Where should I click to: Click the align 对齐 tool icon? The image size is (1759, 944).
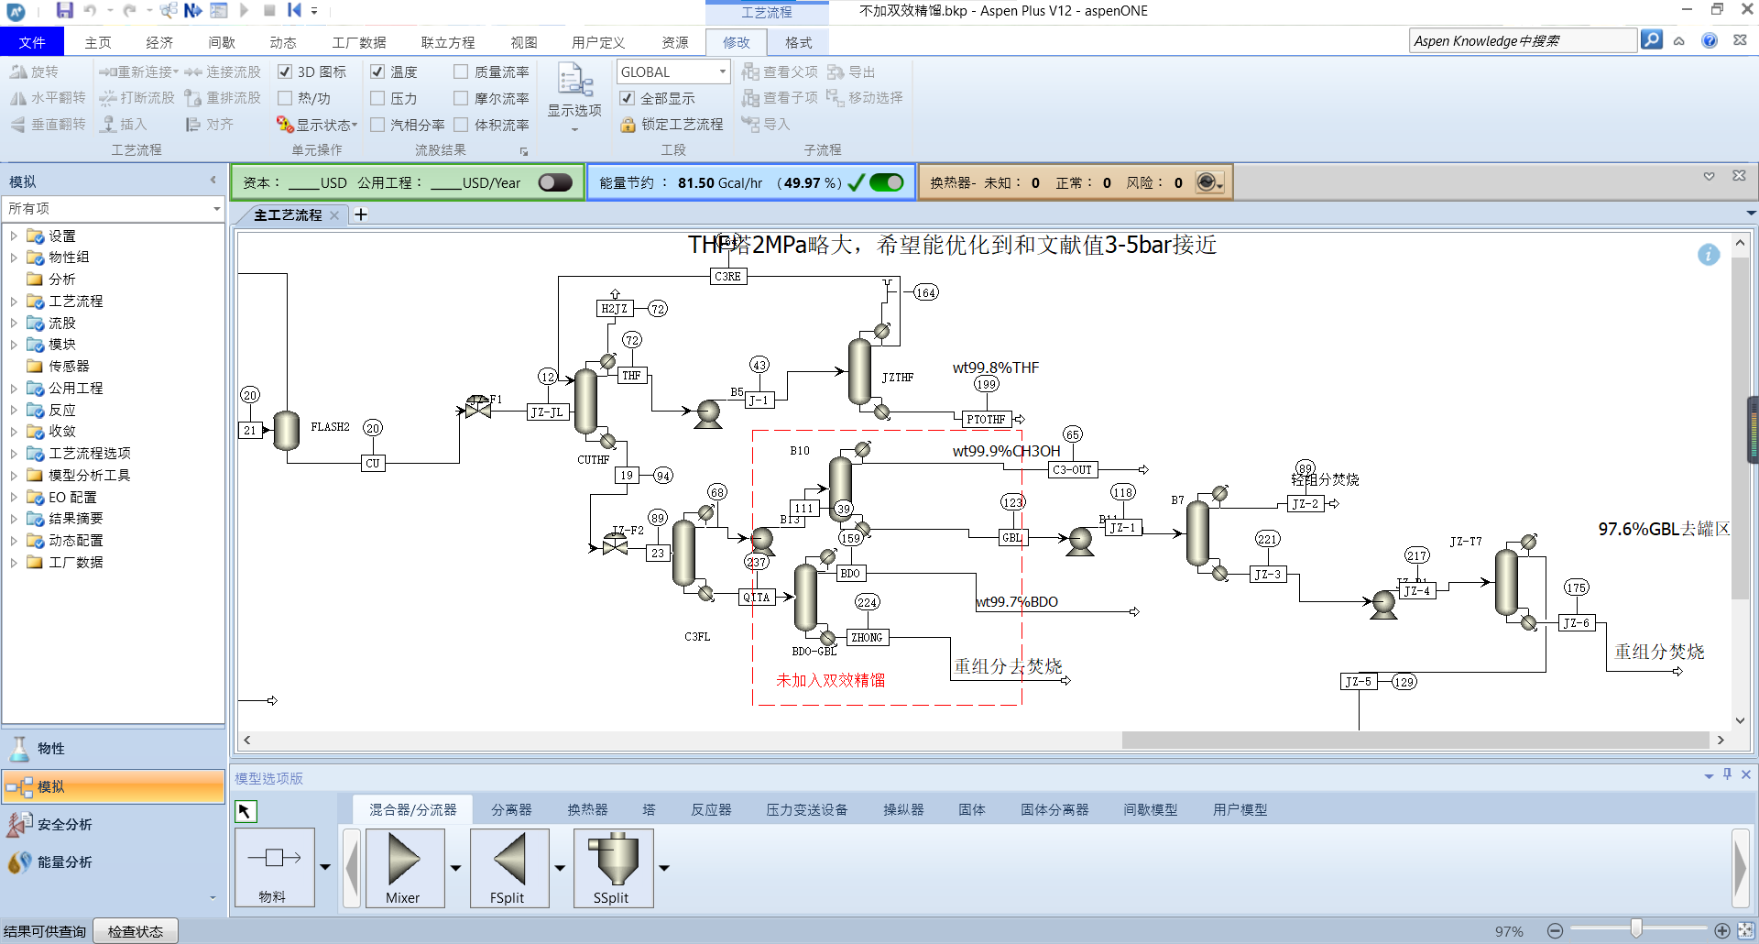193,124
